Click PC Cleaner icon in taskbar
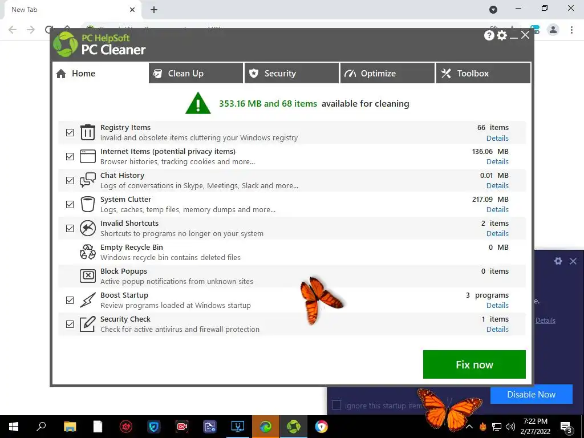 tap(294, 427)
